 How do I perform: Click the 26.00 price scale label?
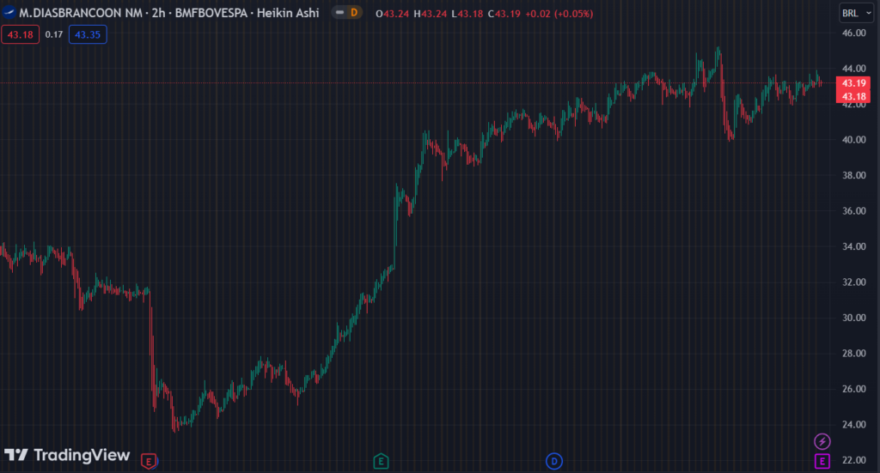point(853,389)
